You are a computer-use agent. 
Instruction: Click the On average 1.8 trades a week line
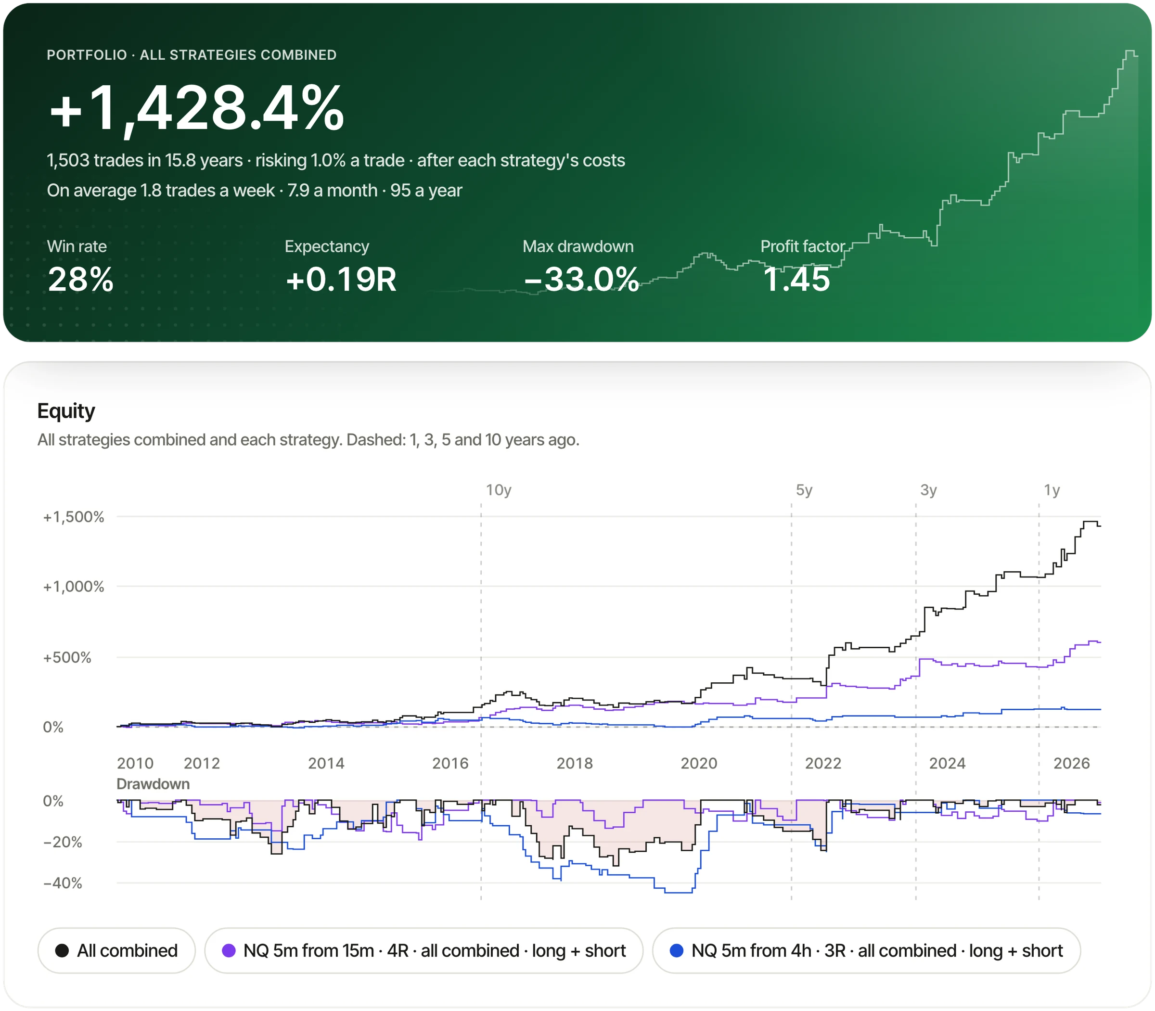(x=255, y=191)
